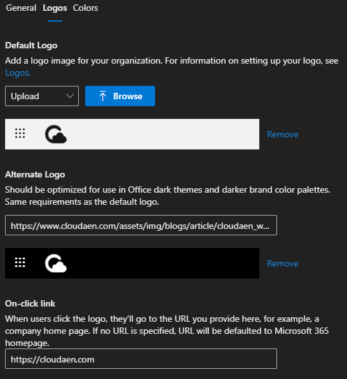Viewport: 347px width, 379px height.
Task: Click the upload arrow icon on Browse button
Action: click(x=103, y=96)
